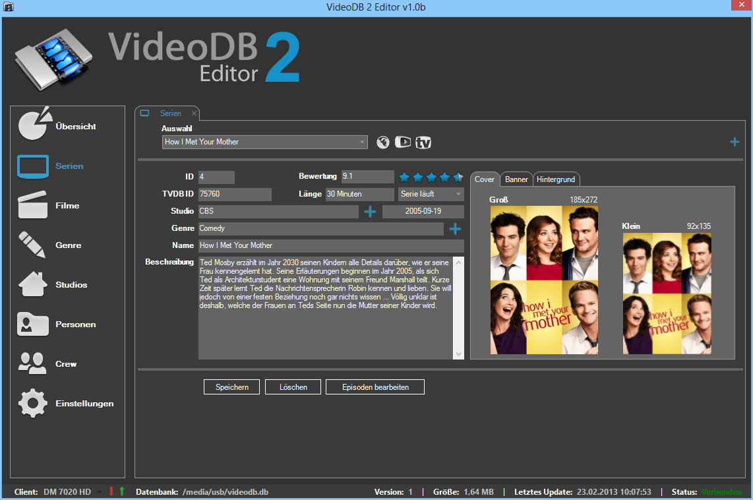Click the Letztes Update timestamp 23.02.2013 10:07:53
This screenshot has height=500, width=753.
pyautogui.click(x=614, y=492)
